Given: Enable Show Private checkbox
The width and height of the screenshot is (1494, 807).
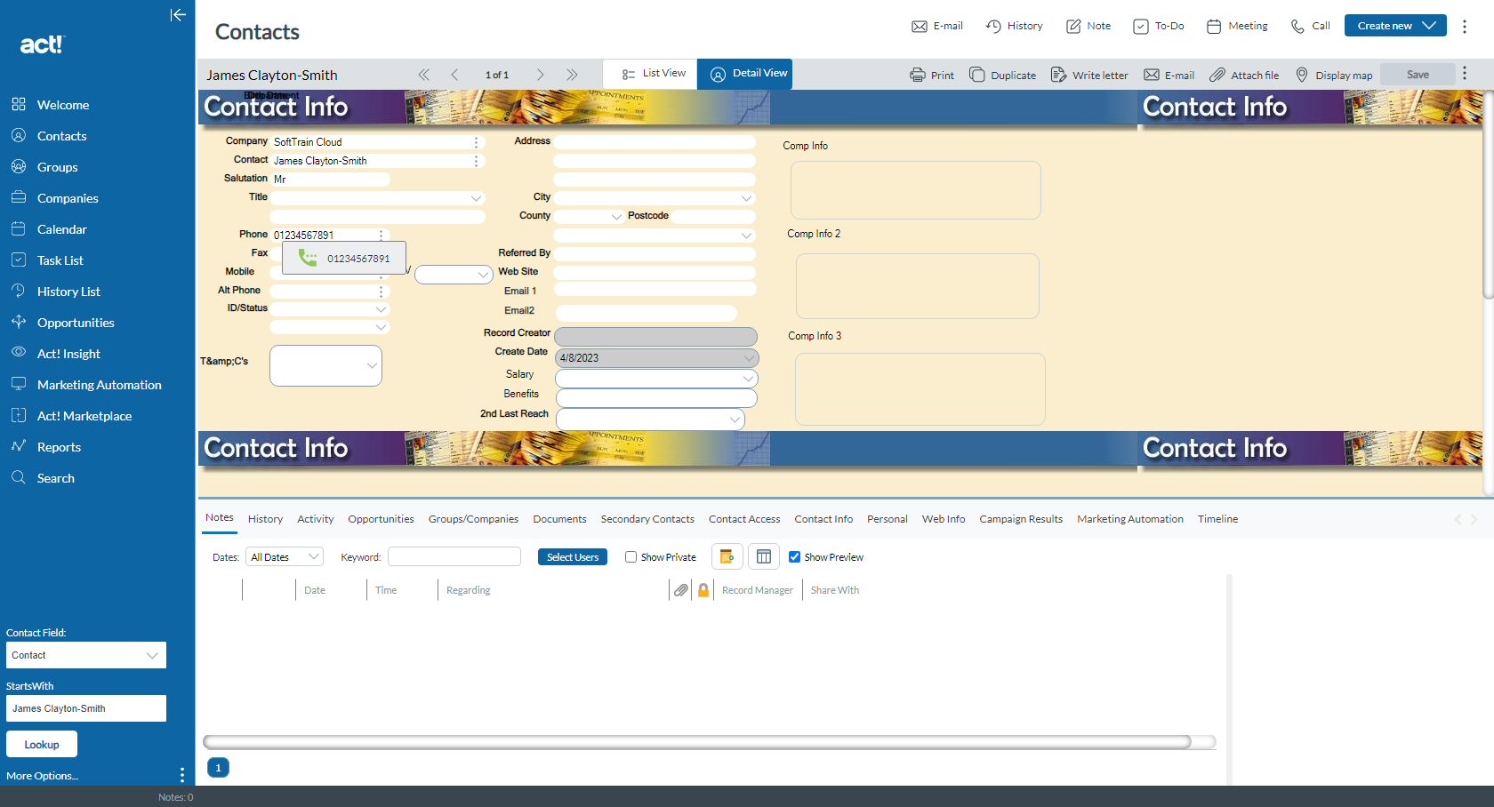Looking at the screenshot, I should click(x=631, y=557).
